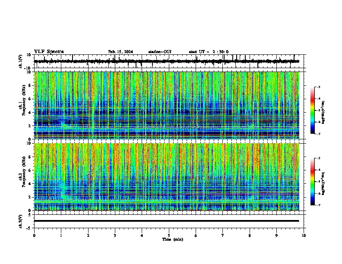Click time axis tick label "3"

tap(115, 236)
